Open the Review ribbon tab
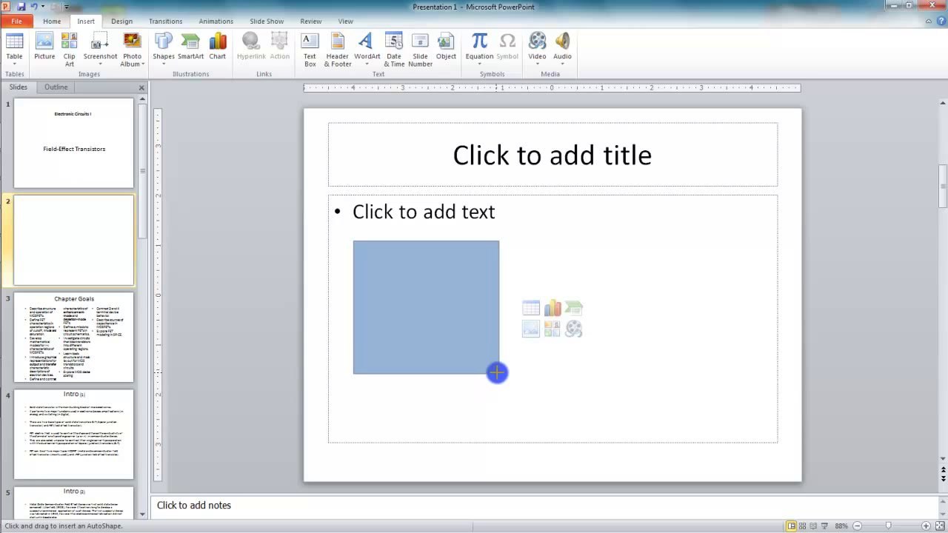948x533 pixels. [310, 21]
